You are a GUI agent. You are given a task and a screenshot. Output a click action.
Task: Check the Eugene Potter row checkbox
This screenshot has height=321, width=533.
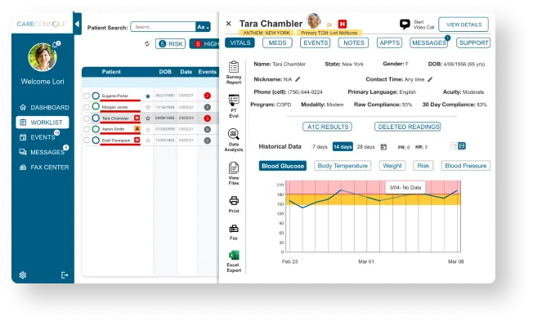tap(87, 96)
